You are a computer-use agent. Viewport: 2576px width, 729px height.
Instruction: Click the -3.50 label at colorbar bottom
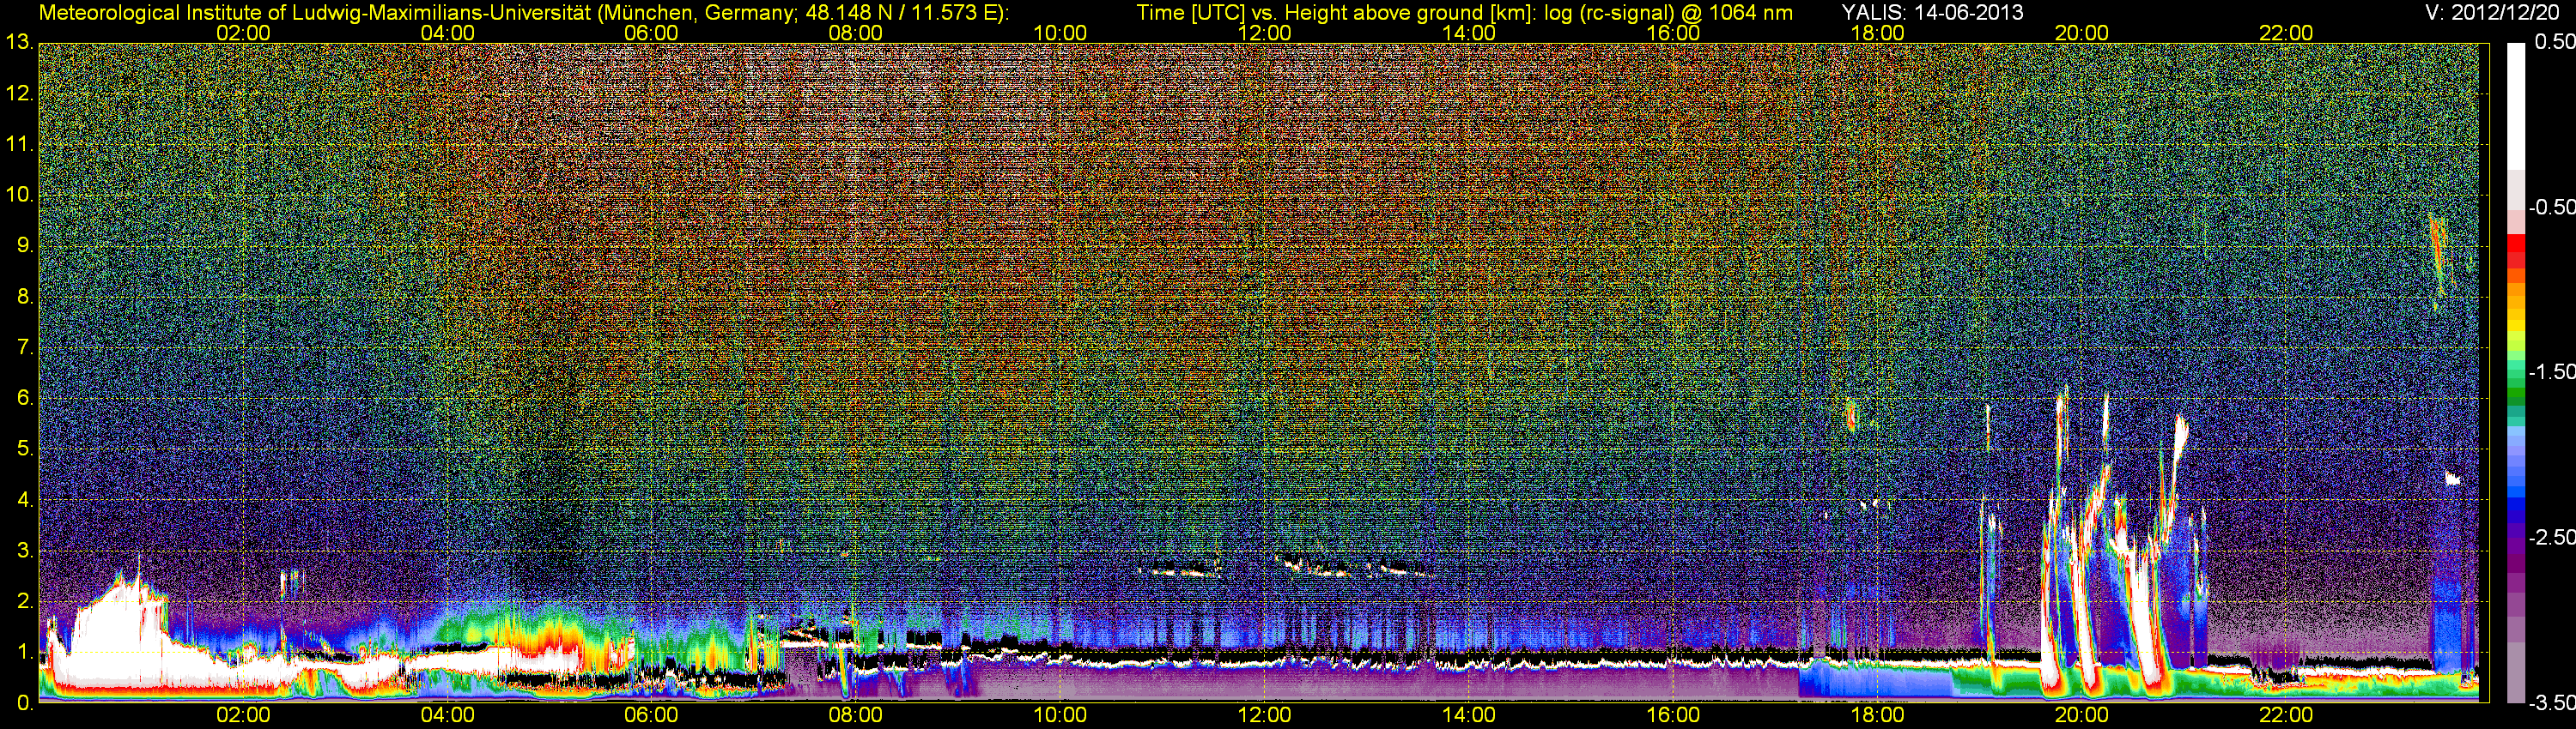(x=2551, y=703)
